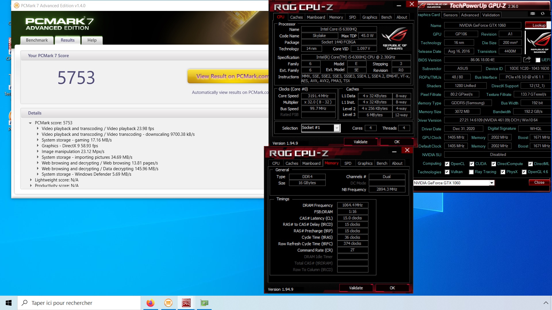Open PCMark 7 taskbar icon
This screenshot has width=552, height=310.
(168, 303)
